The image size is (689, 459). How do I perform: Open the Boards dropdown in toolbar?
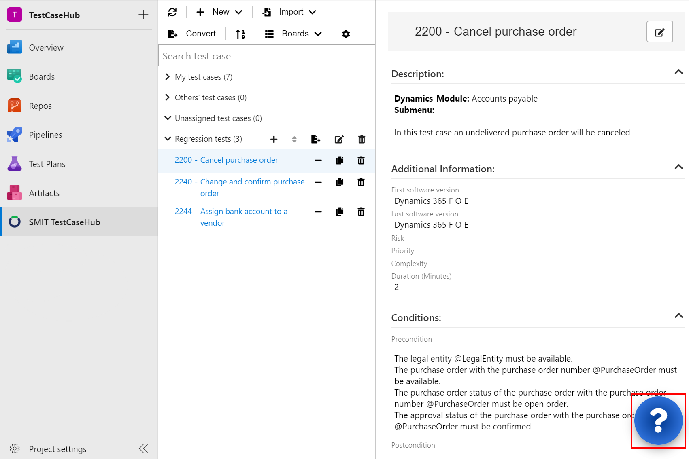(x=293, y=34)
